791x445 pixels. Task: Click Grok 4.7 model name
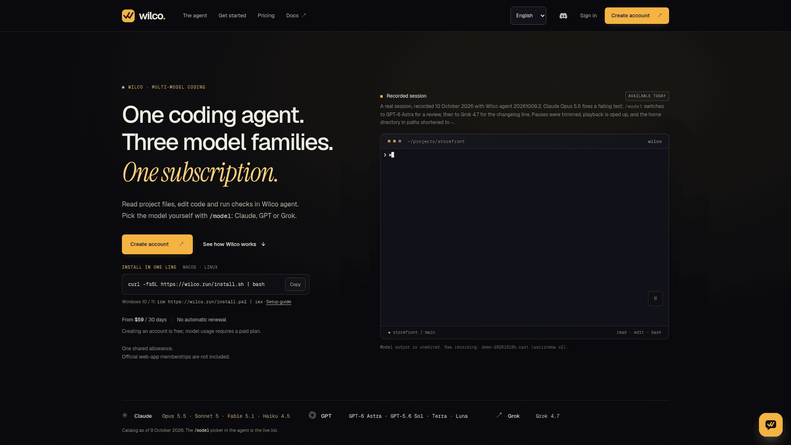tap(548, 416)
